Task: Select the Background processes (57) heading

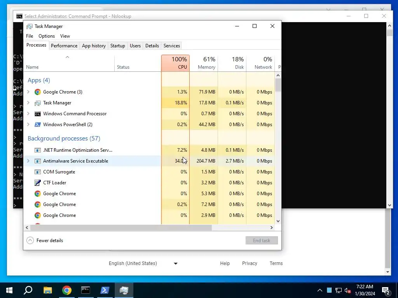Action: (64, 139)
